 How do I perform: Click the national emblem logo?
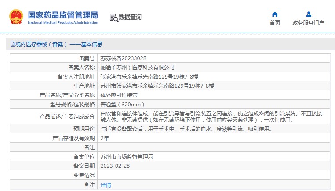point(16,17)
